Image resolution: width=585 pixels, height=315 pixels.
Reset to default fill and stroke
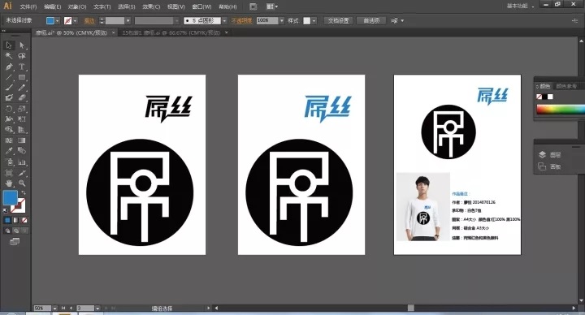click(x=5, y=210)
